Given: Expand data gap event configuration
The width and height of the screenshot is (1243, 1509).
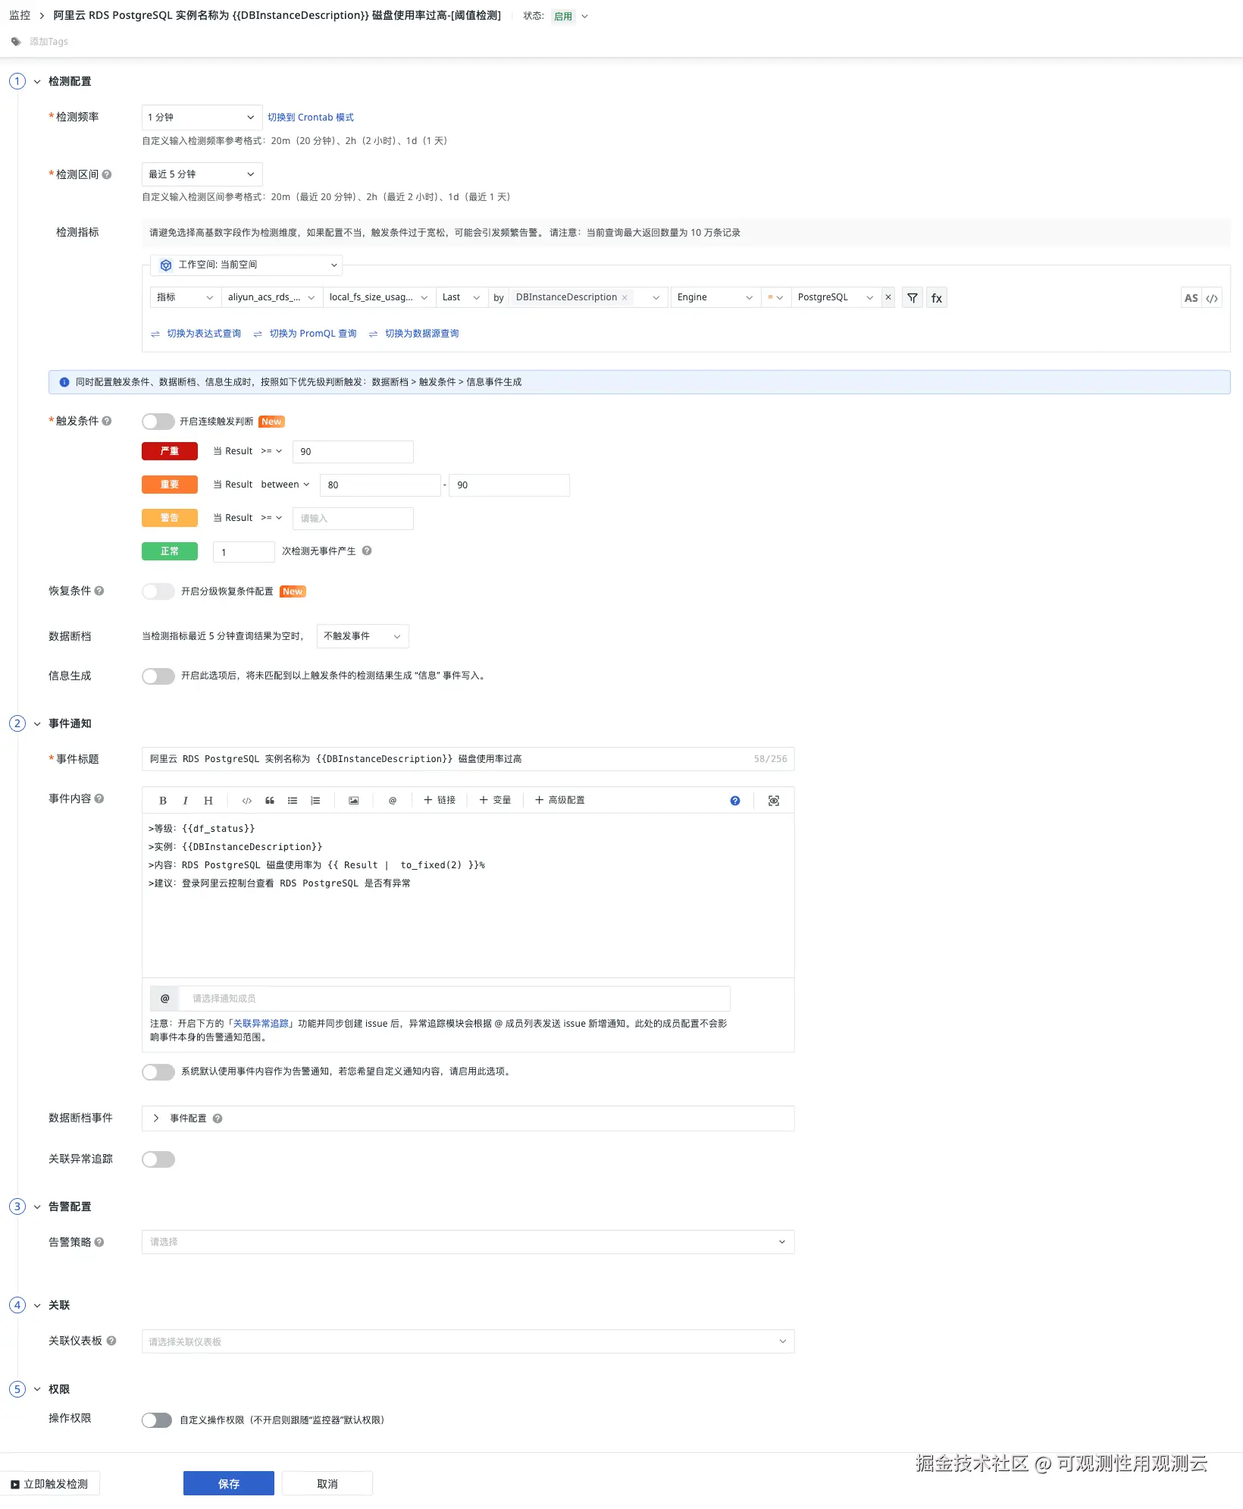Looking at the screenshot, I should click(156, 1118).
